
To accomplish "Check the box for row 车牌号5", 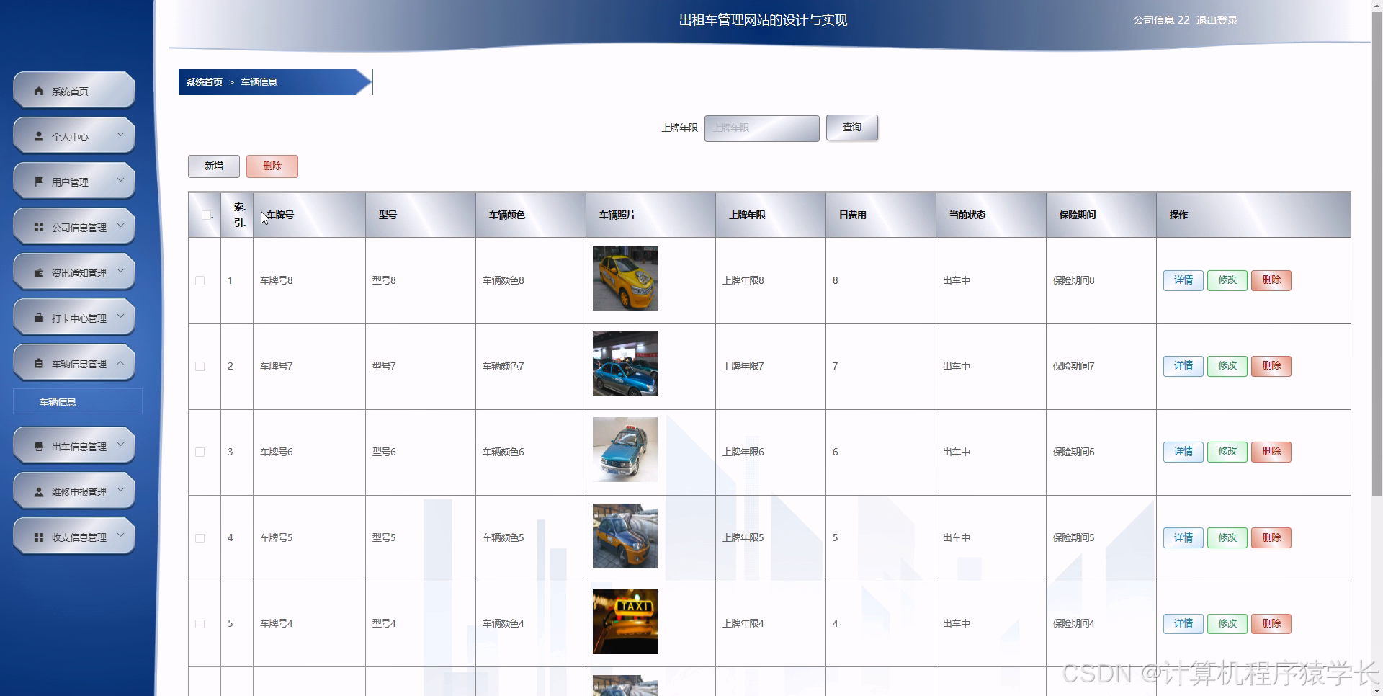I will click(200, 538).
